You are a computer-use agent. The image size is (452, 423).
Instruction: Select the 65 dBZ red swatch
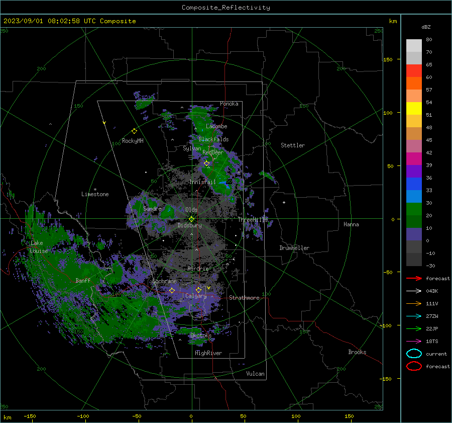414,70
